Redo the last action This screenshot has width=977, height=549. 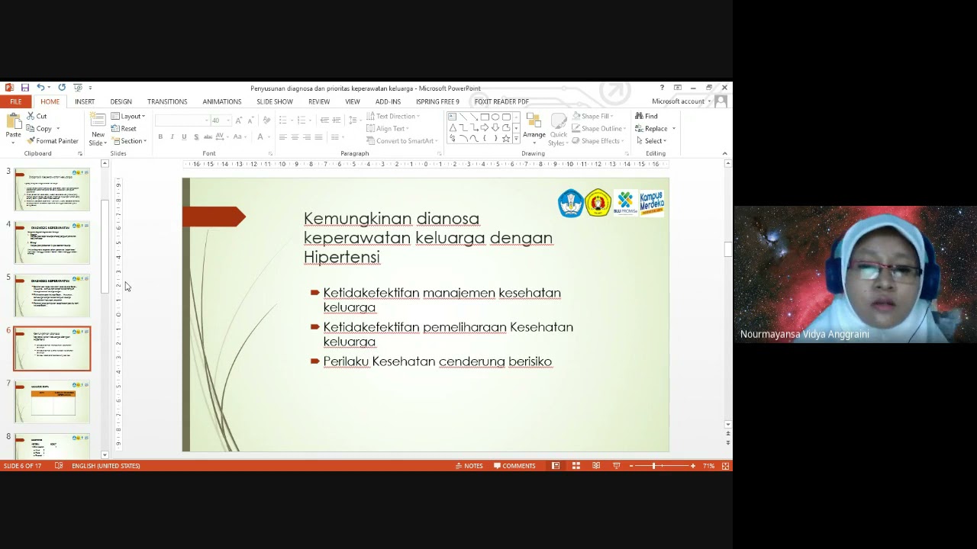click(x=62, y=88)
